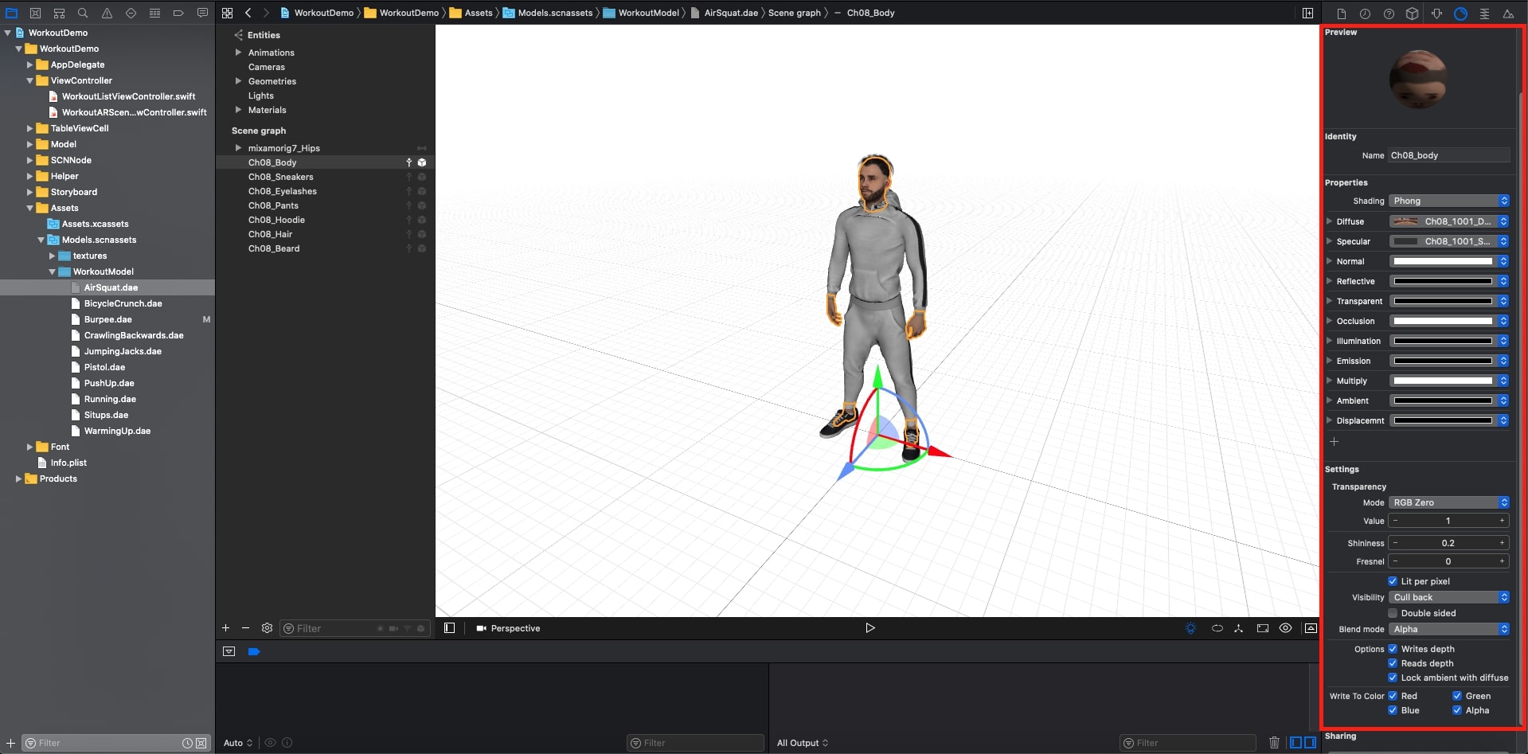Expand the Animations entity group
Viewport: 1528px width, 754px height.
238,53
